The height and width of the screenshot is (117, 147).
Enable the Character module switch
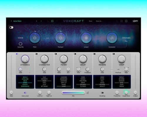click(36, 54)
